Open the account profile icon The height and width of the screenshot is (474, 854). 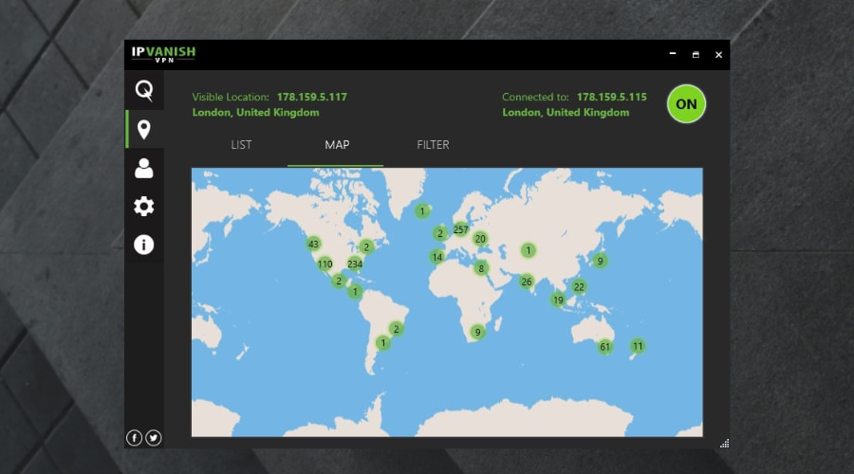click(x=144, y=168)
